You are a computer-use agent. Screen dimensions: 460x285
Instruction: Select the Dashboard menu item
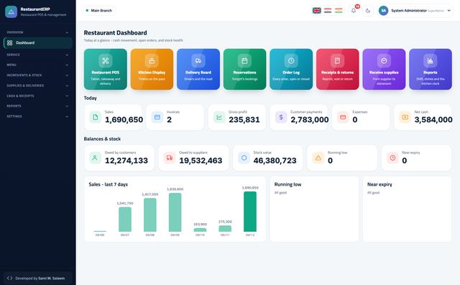[38, 43]
